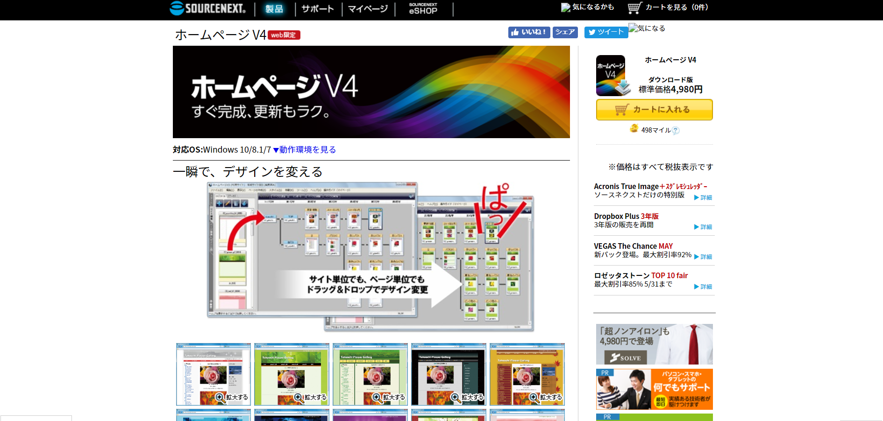Image resolution: width=883 pixels, height=421 pixels.
Task: Open the 製品 menu
Action: [x=274, y=9]
